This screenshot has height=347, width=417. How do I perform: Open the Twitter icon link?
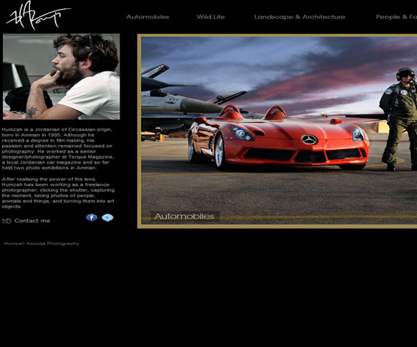click(108, 218)
